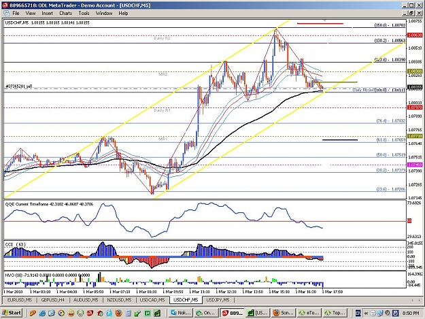Open gray round icon in quick launch
This screenshot has width=425, height=319.
coord(80,314)
